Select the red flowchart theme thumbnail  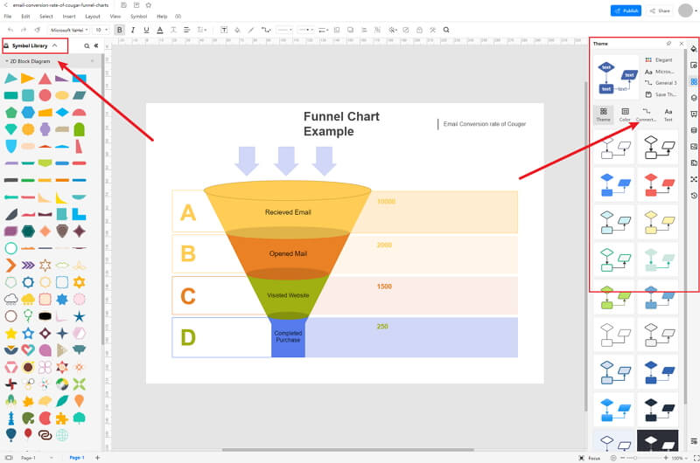[657, 184]
